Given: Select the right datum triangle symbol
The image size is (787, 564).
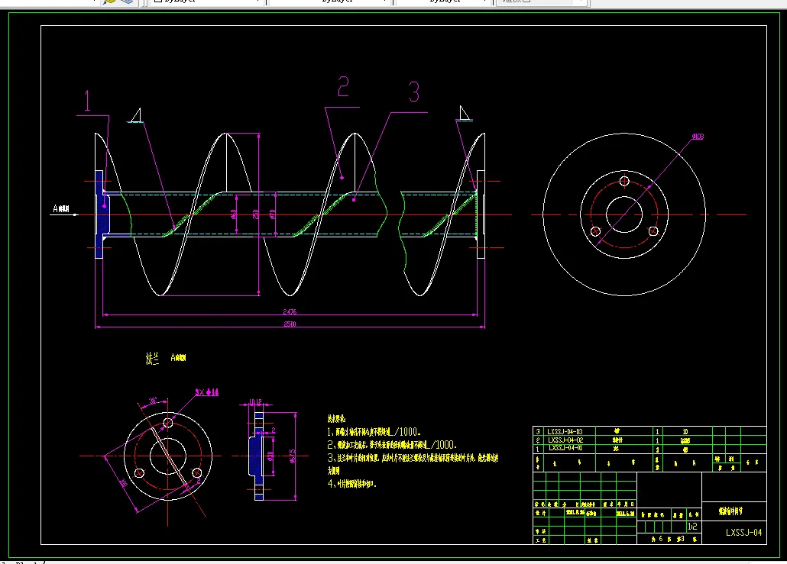Looking at the screenshot, I should coord(464,114).
